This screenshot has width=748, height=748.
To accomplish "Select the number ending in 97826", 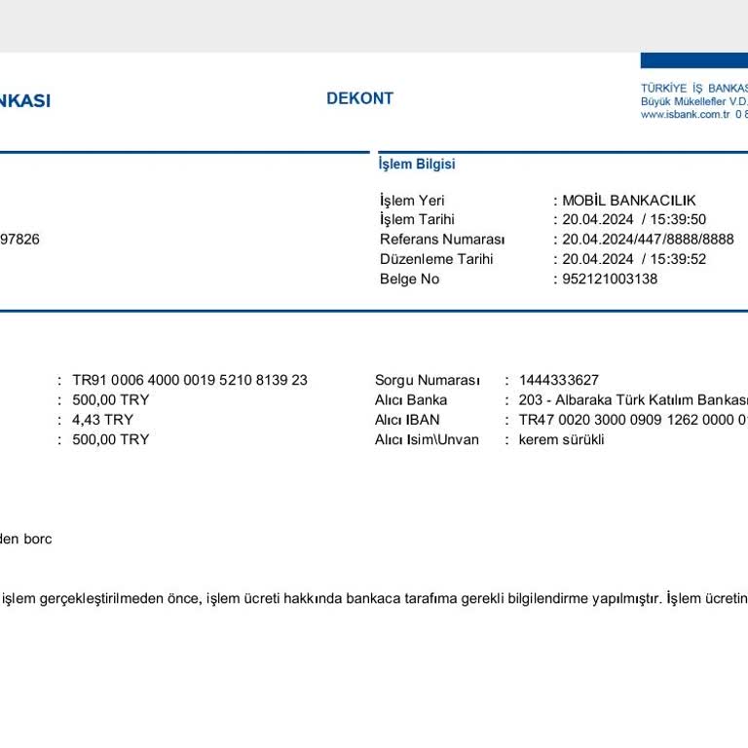I will tap(19, 239).
